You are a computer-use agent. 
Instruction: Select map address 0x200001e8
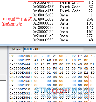43,36
